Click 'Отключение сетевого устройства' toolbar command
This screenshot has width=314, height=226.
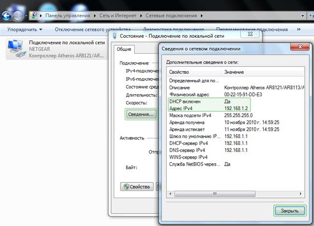point(92,30)
